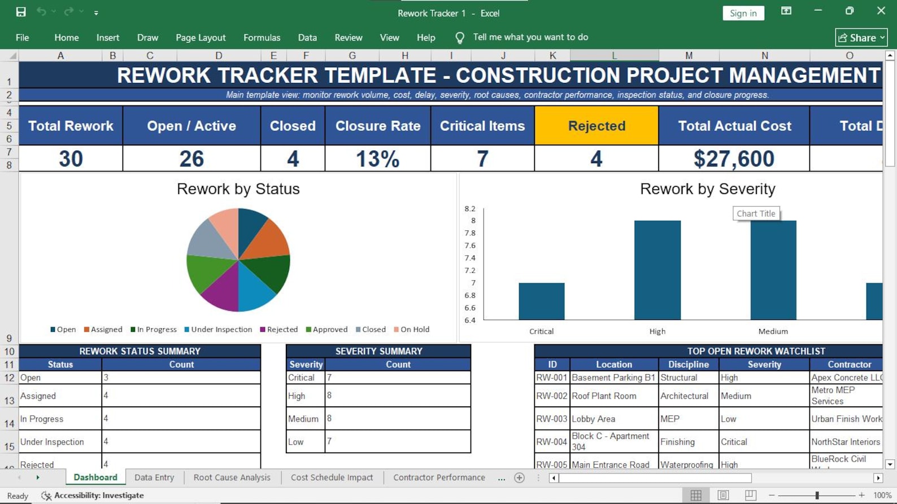Switch to Contractor Performance sheet tab
Image resolution: width=897 pixels, height=504 pixels.
pos(439,477)
